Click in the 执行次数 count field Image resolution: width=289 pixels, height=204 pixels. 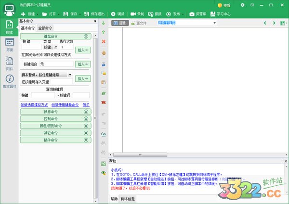tap(66, 47)
